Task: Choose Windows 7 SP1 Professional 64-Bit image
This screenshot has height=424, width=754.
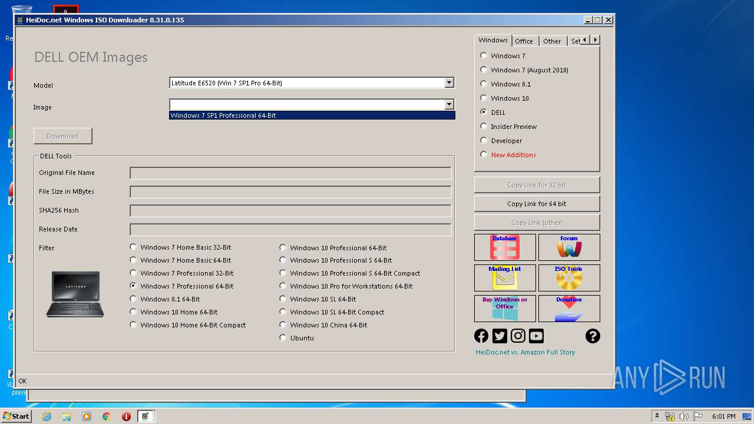Action: 312,115
